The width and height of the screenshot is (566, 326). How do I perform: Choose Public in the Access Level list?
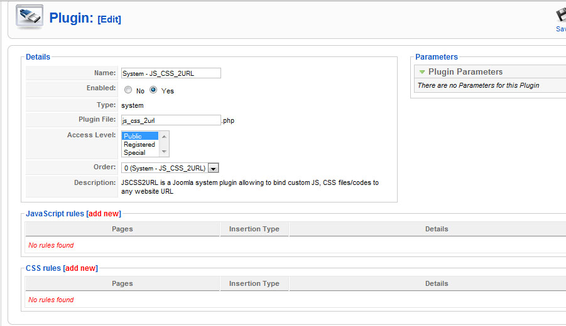[140, 136]
